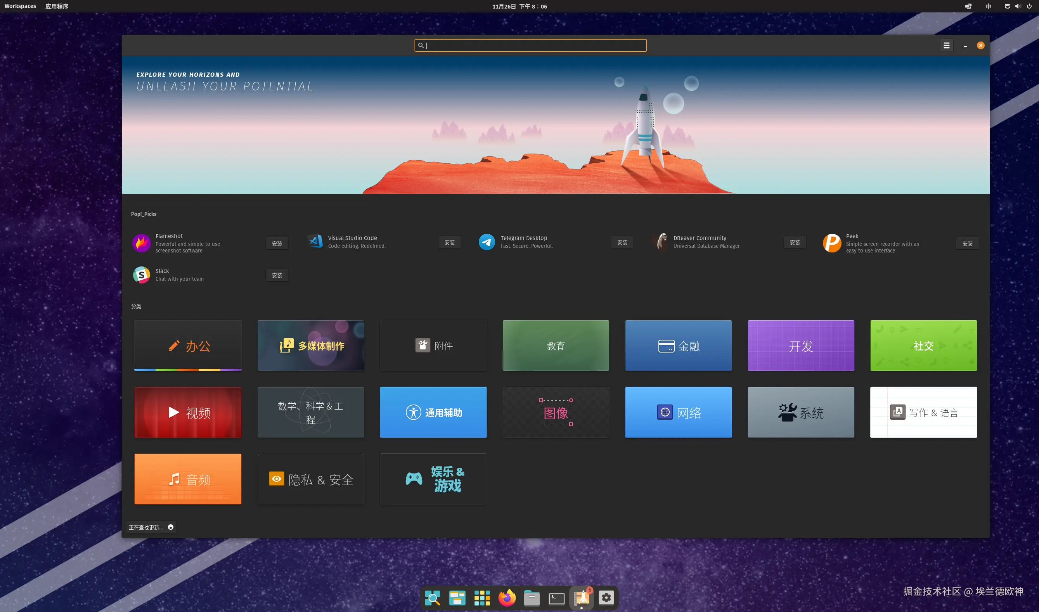Image resolution: width=1039 pixels, height=612 pixels.
Task: Click the app search field
Action: click(530, 45)
